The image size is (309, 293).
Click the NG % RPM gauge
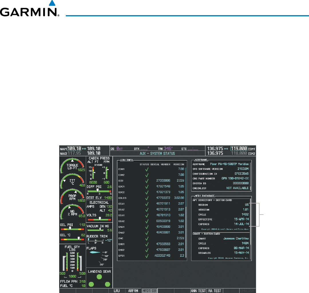(72, 212)
